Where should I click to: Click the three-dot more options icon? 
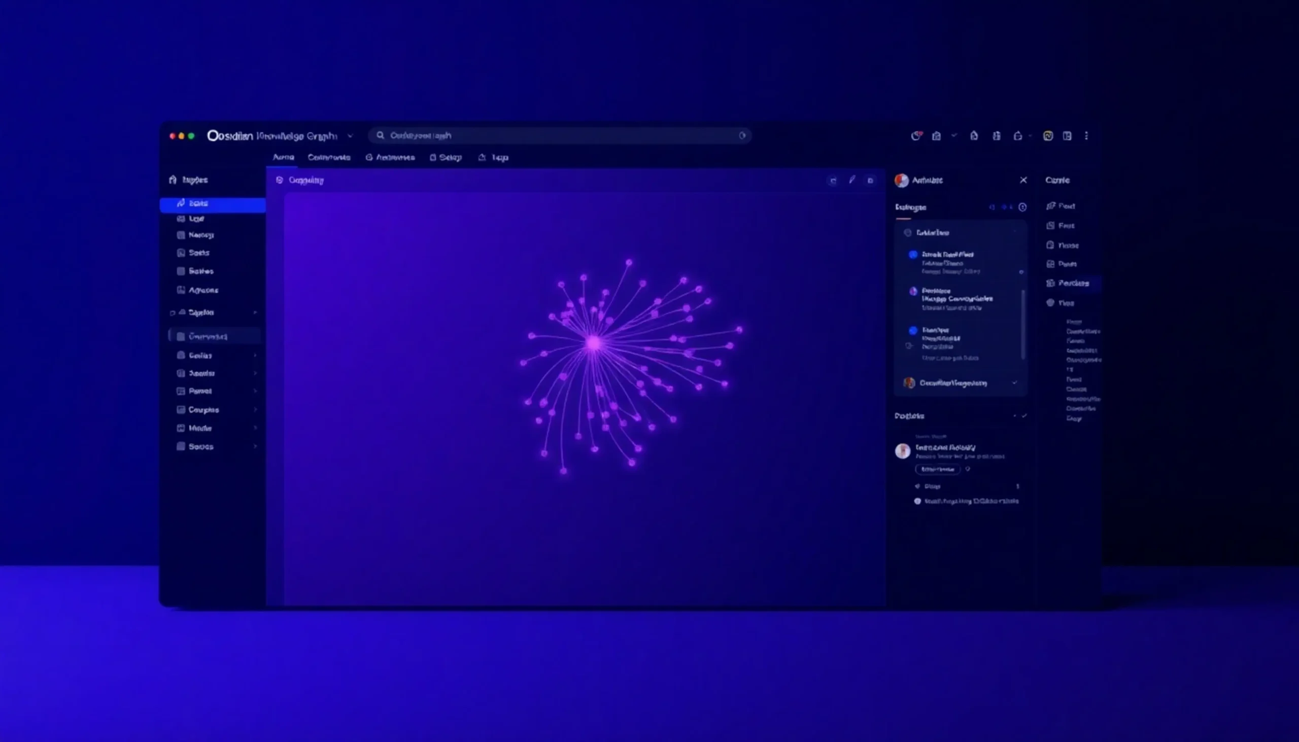(1086, 136)
